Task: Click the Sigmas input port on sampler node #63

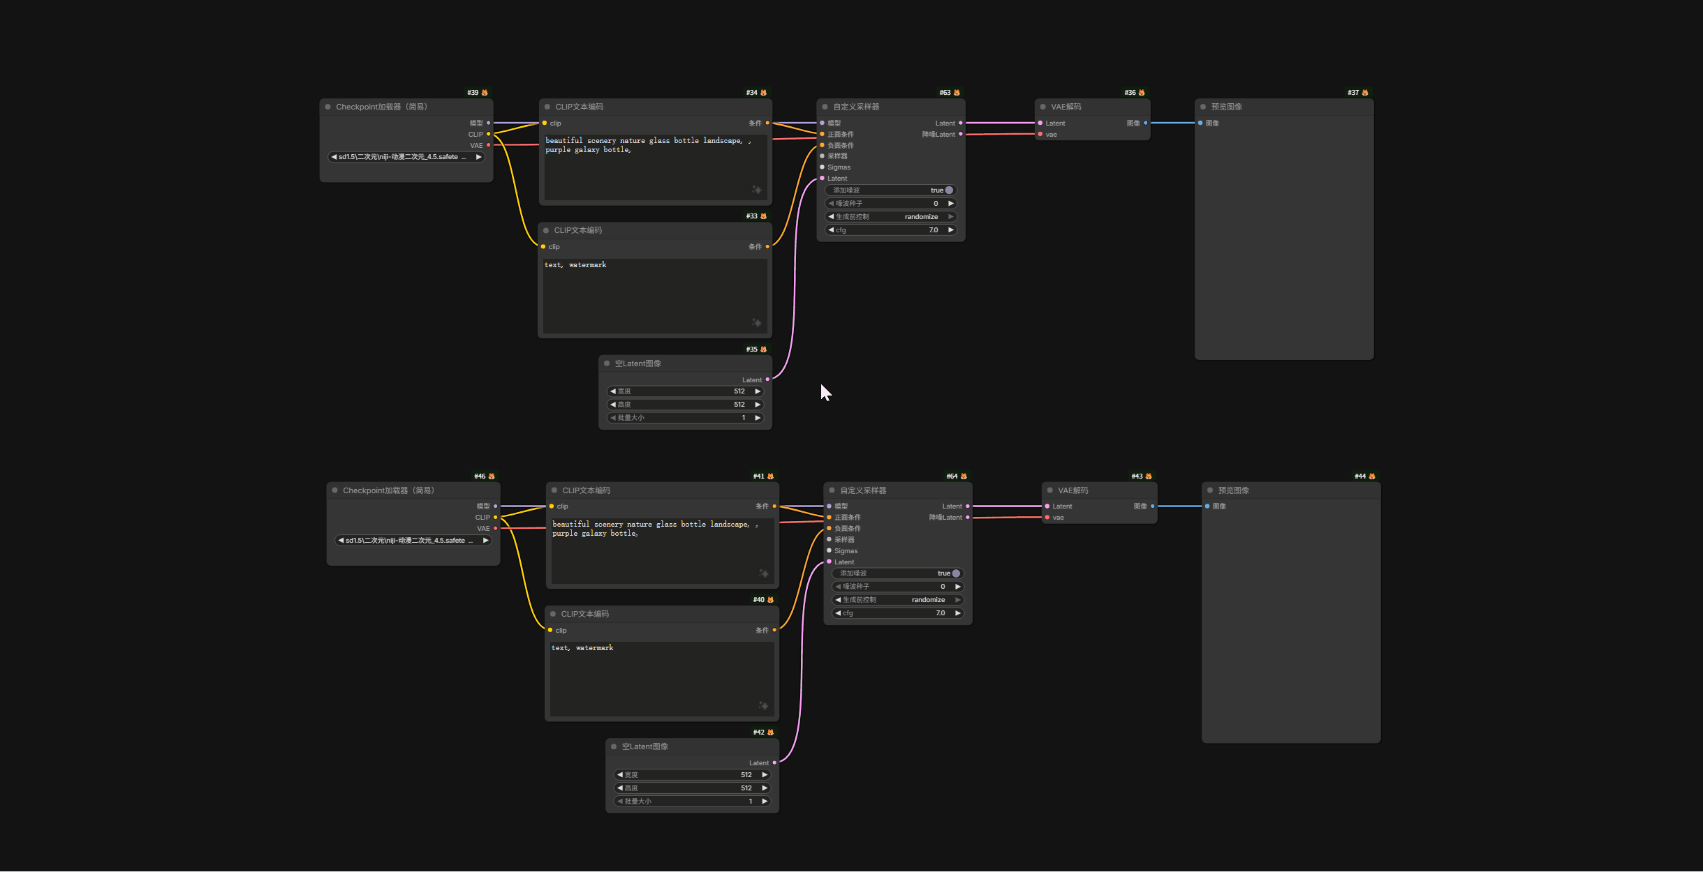Action: point(822,167)
